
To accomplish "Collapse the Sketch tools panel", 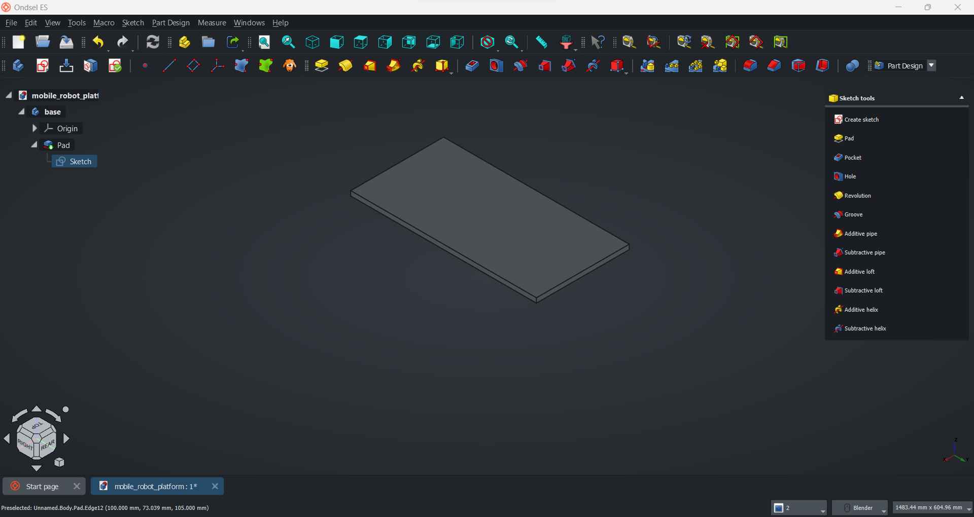I will tap(962, 98).
